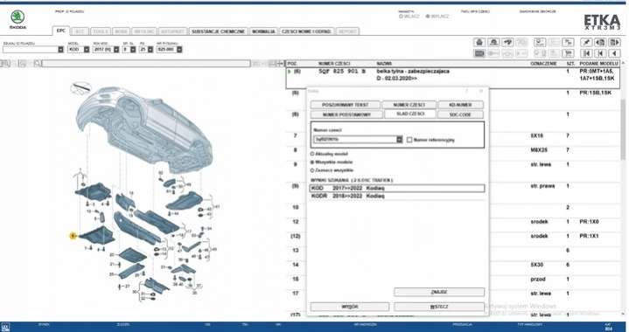
Task: Select the Aktualny model radio option
Action: click(x=312, y=154)
